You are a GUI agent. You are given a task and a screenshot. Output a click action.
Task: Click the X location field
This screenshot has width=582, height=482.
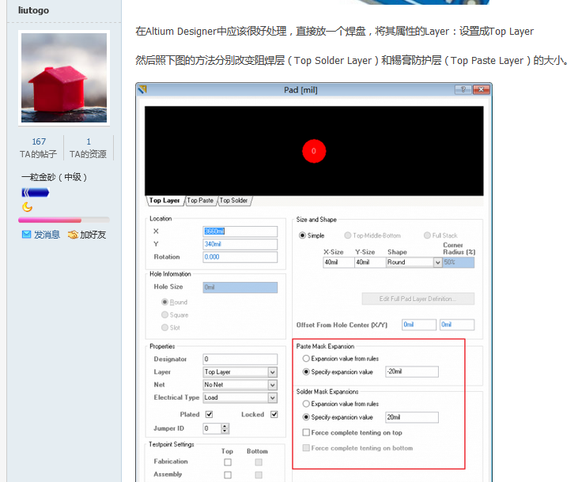(240, 232)
